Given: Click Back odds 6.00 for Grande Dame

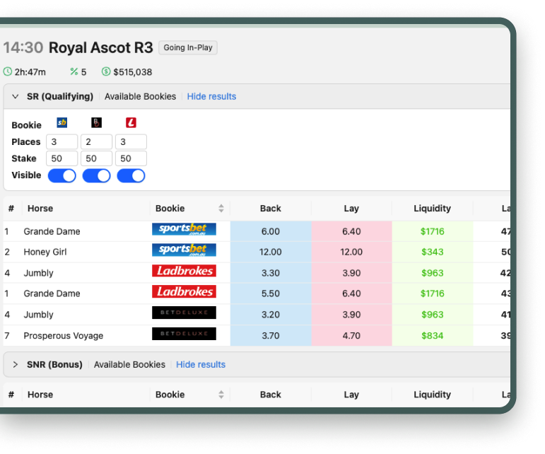Looking at the screenshot, I should [271, 231].
